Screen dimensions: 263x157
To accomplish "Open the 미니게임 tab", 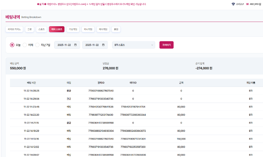I will (88, 29).
